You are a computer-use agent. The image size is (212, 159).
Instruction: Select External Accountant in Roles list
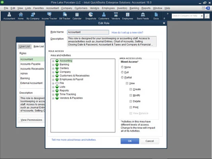32,83
